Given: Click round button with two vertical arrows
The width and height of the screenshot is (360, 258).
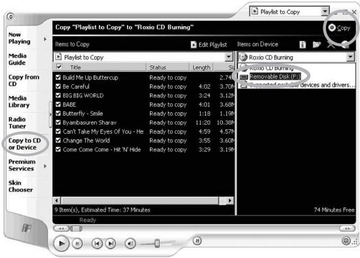Looking at the screenshot, I should tap(197, 240).
